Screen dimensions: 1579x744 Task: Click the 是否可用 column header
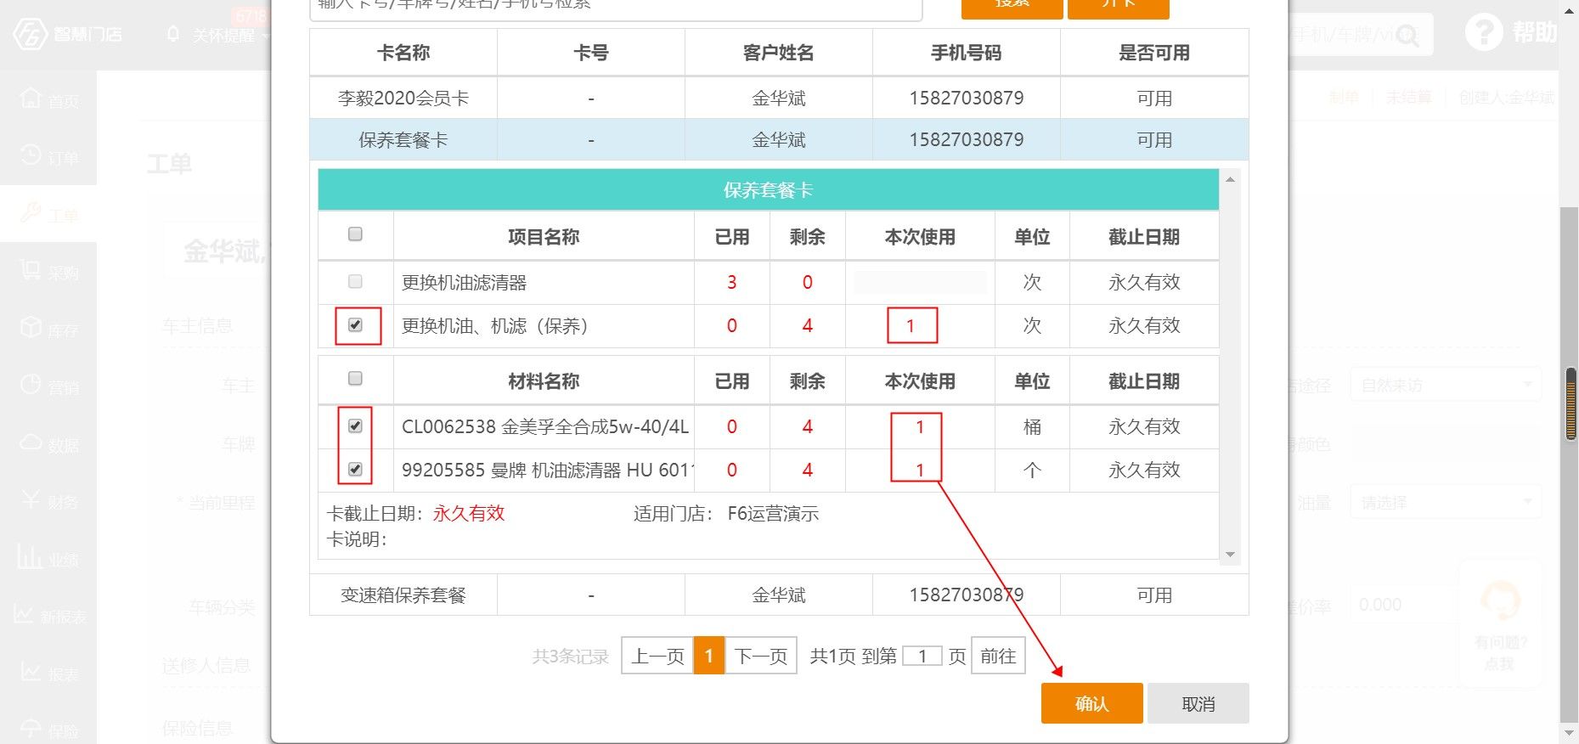[1154, 53]
